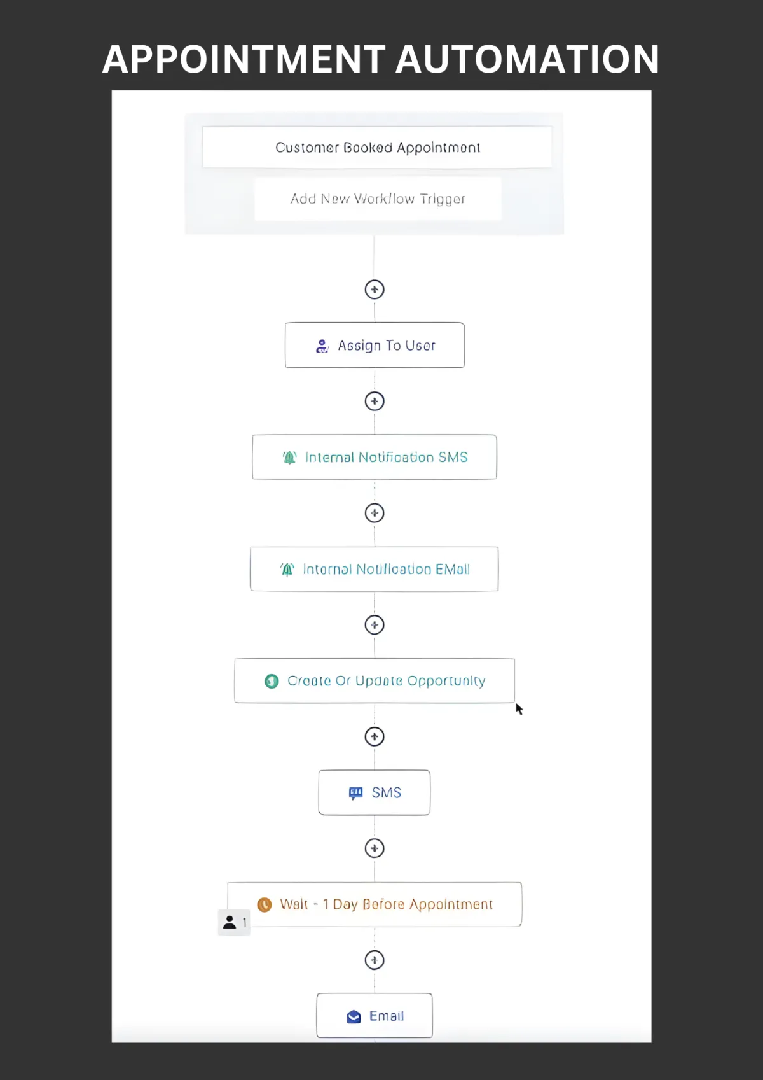Click the contact count badge showing 1
The image size is (763, 1080).
point(234,922)
